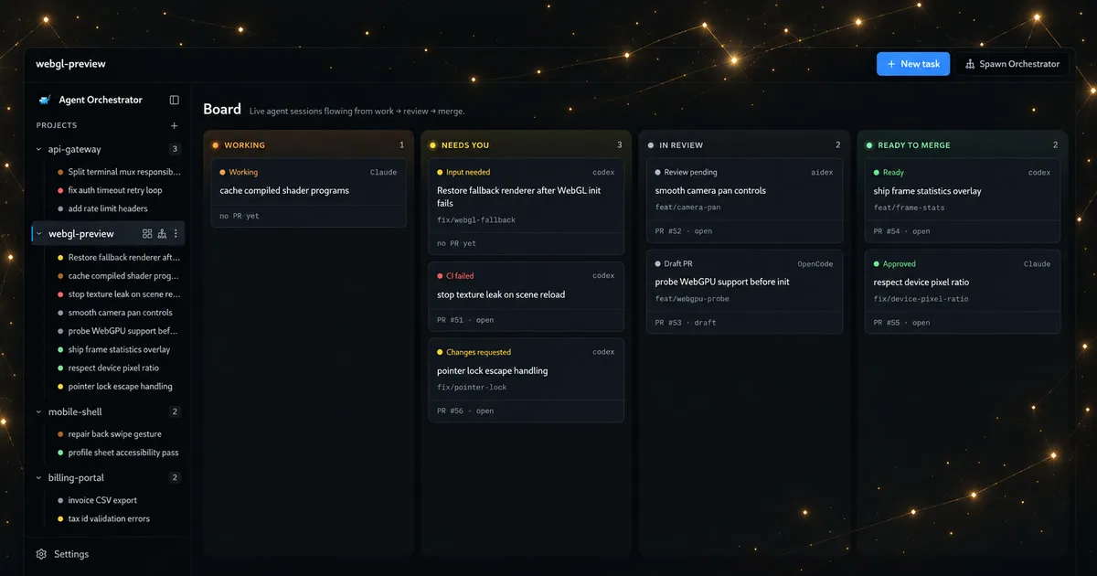Image resolution: width=1097 pixels, height=576 pixels.
Task: Add a new project with plus icon
Action: click(175, 125)
